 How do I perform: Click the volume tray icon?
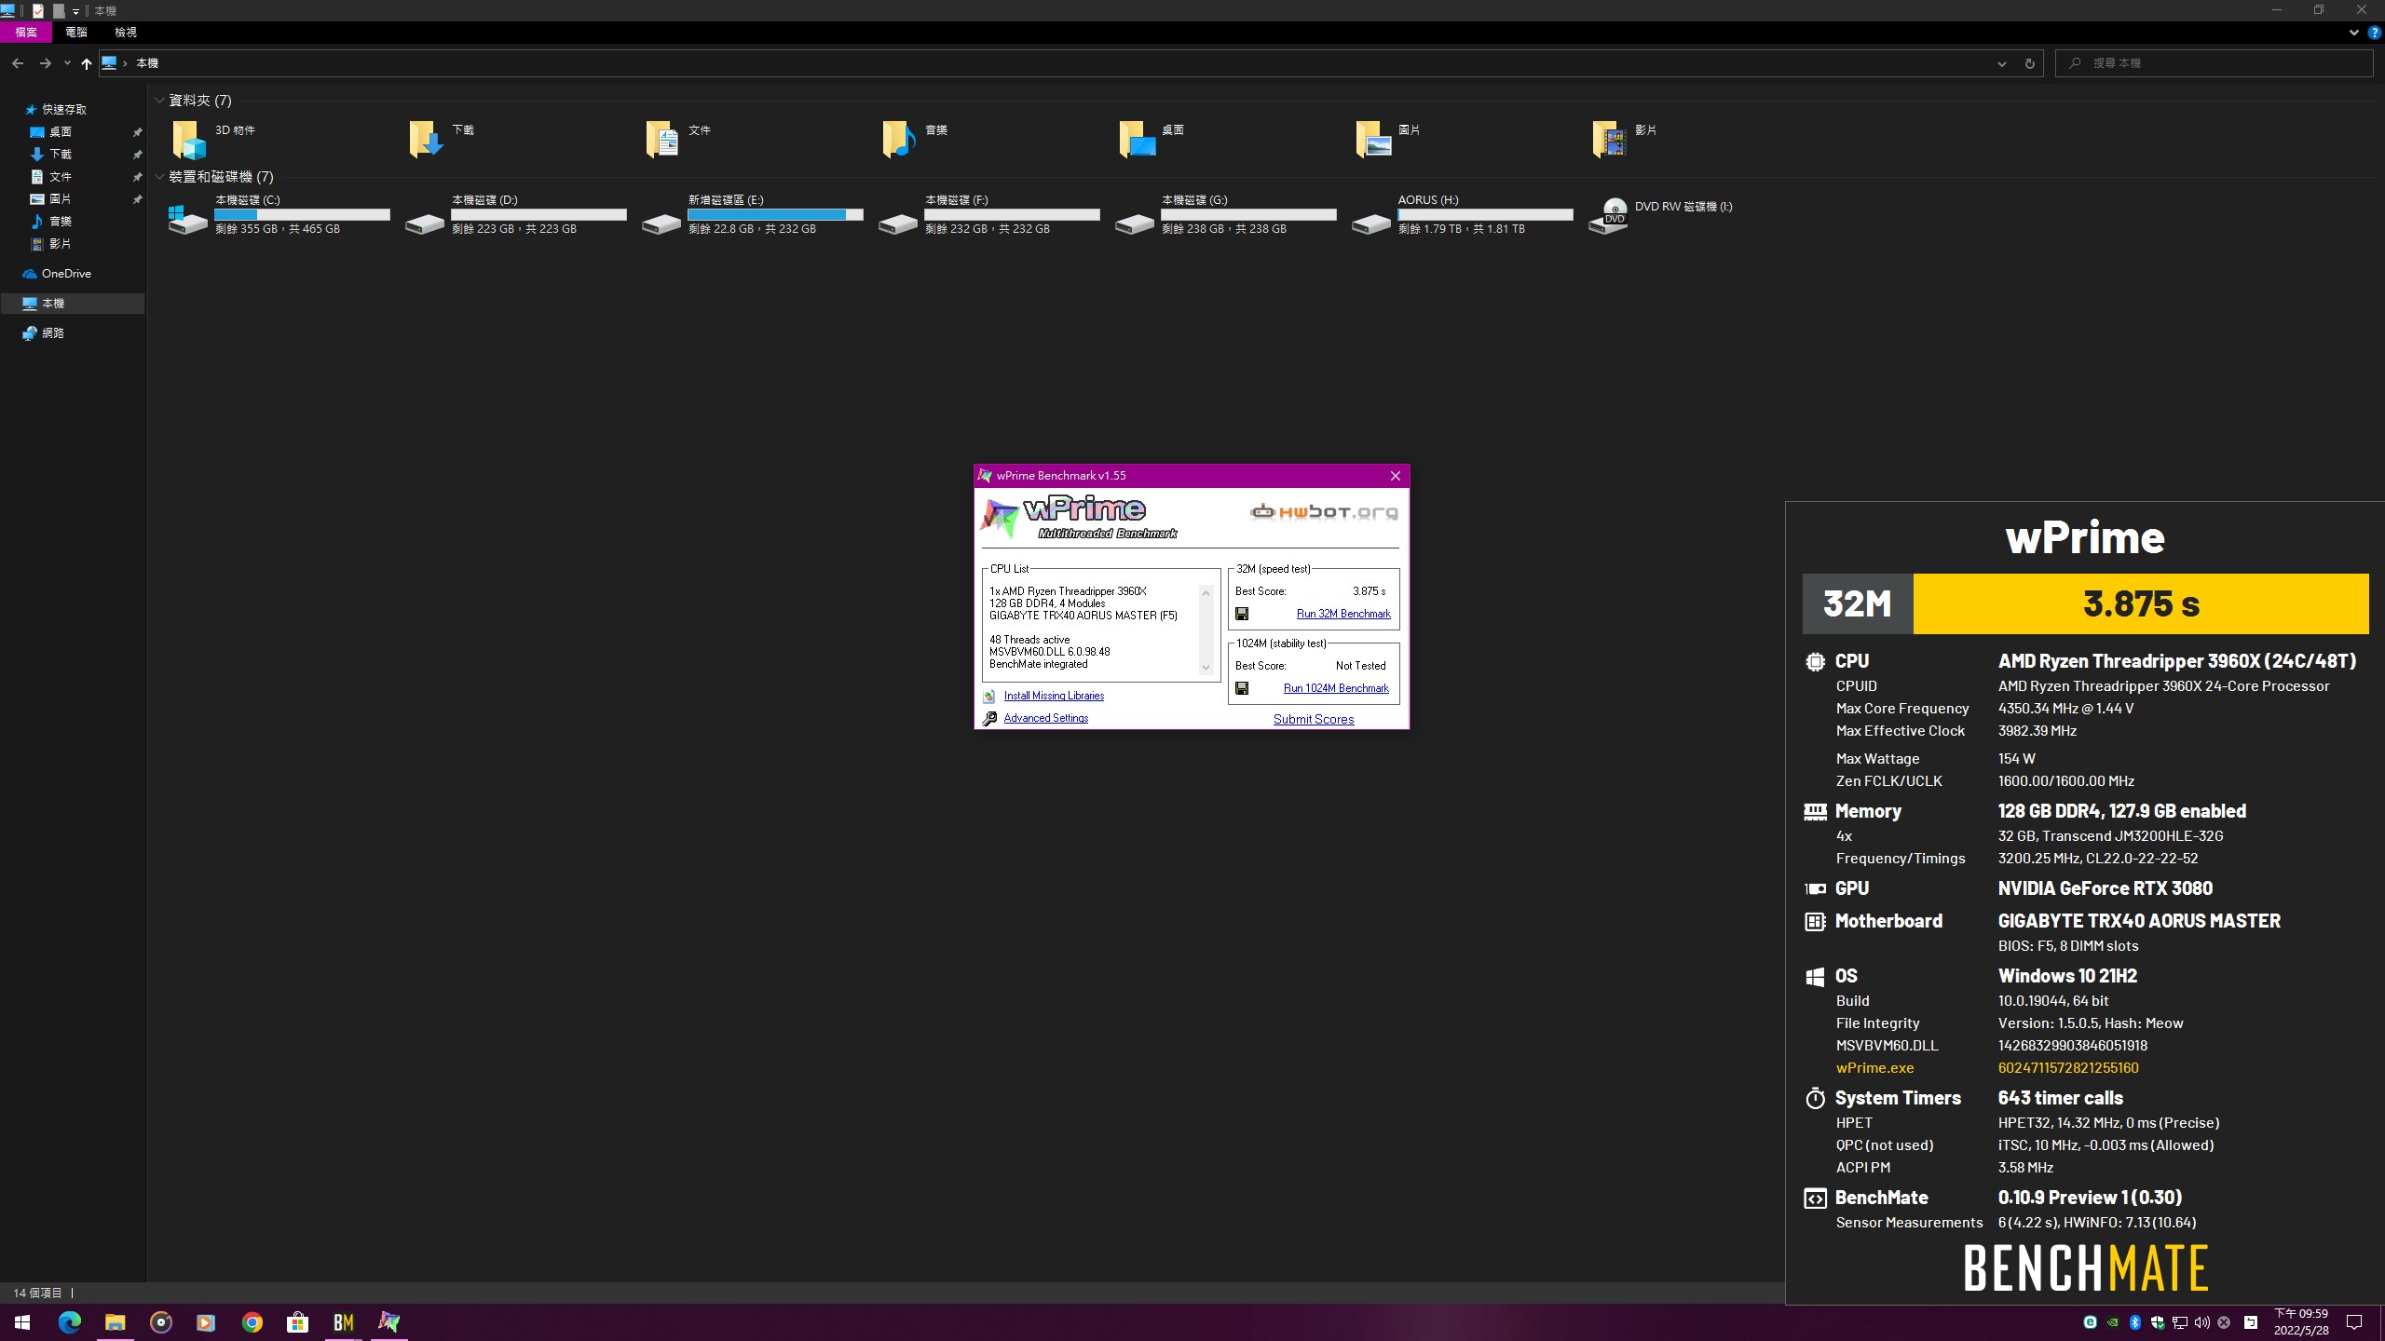click(2201, 1322)
